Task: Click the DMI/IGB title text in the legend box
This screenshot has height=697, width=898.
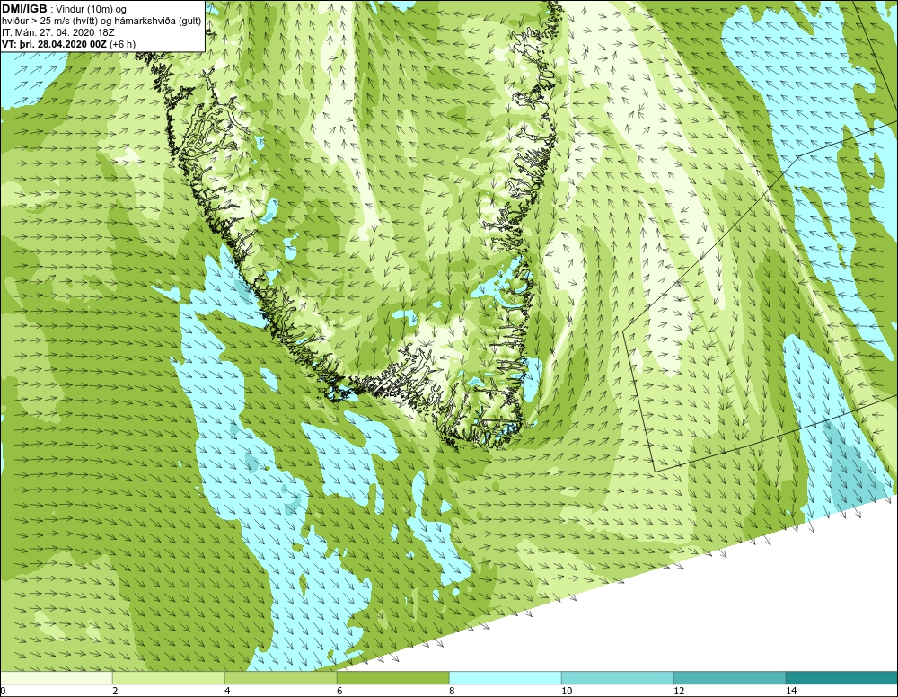Action: pos(24,9)
